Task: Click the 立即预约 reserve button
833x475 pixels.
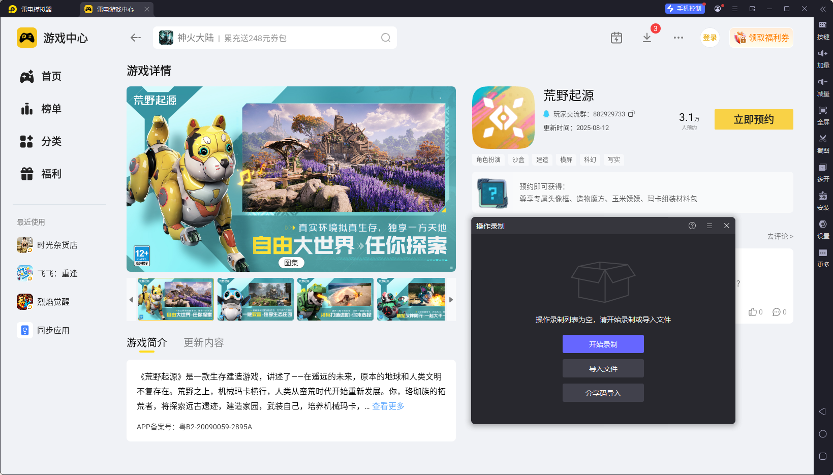Action: [x=754, y=119]
